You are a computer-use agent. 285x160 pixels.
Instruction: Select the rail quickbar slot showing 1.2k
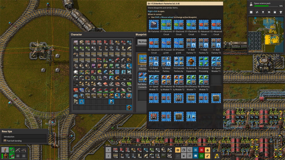[115, 156]
